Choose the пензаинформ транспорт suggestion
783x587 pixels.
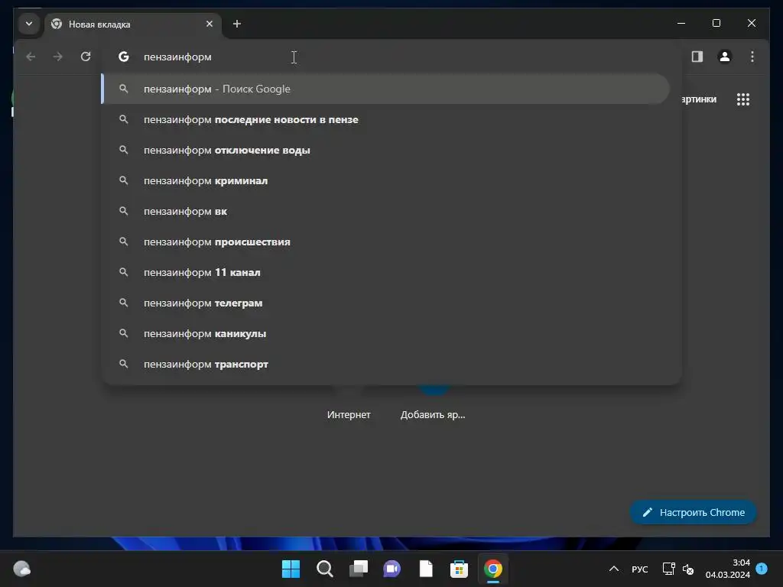(385, 365)
